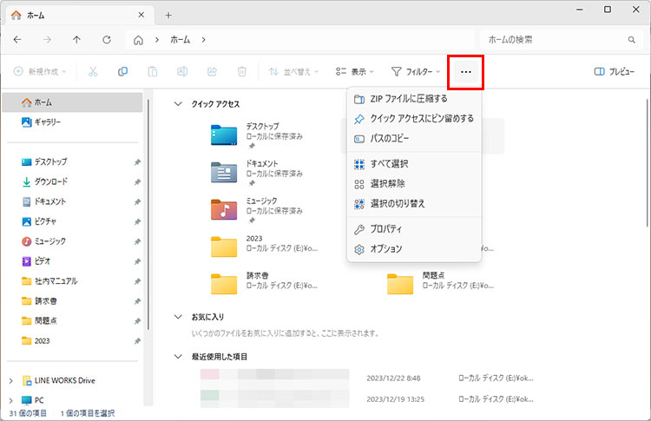651x421 pixels.
Task: Open the Music folder icon in Quick Access
Action: pos(224,209)
